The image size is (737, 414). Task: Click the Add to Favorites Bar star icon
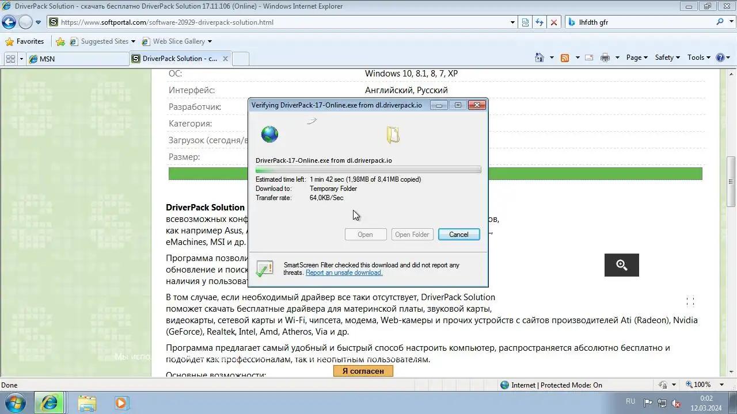60,41
